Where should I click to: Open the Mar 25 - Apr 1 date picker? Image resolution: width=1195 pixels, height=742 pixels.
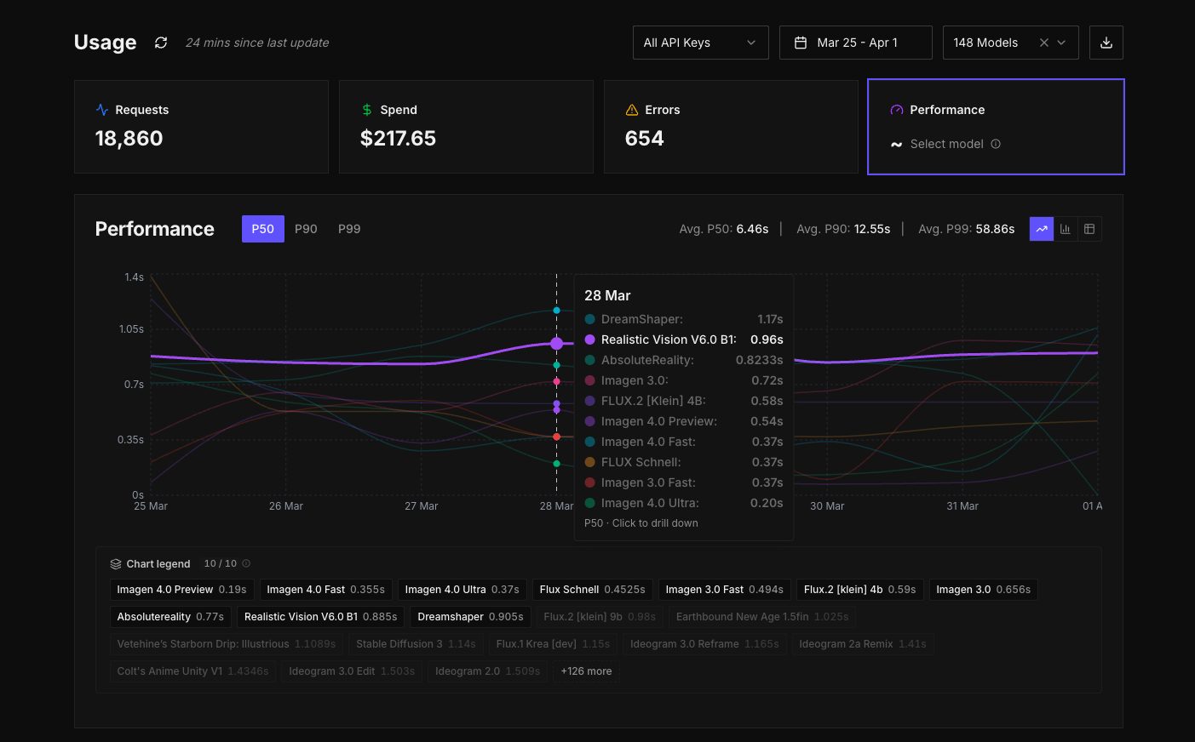[x=856, y=43]
